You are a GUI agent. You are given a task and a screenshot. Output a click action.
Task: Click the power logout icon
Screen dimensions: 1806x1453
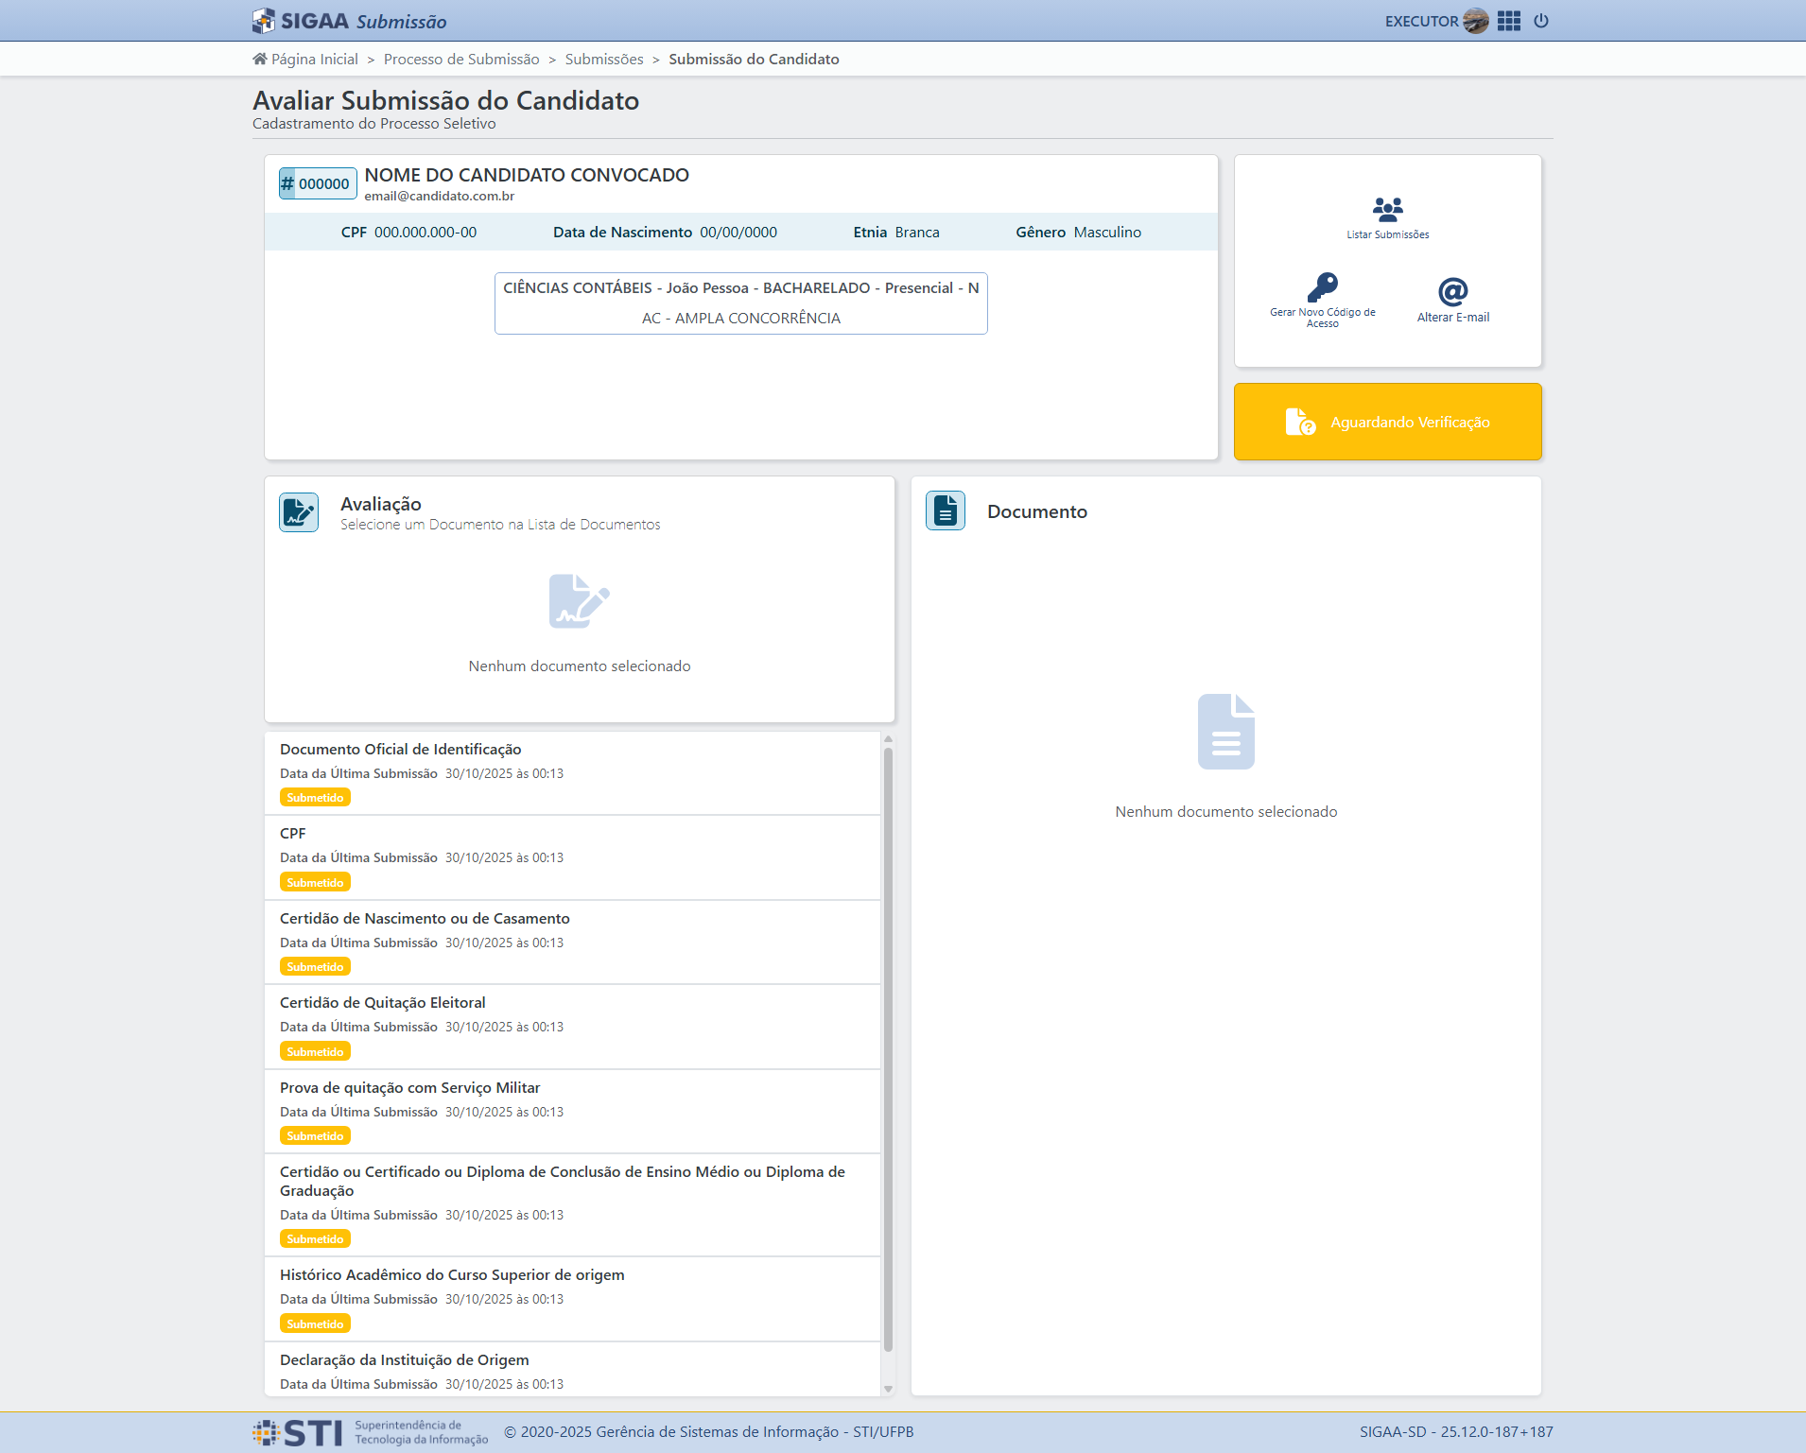(x=1541, y=20)
